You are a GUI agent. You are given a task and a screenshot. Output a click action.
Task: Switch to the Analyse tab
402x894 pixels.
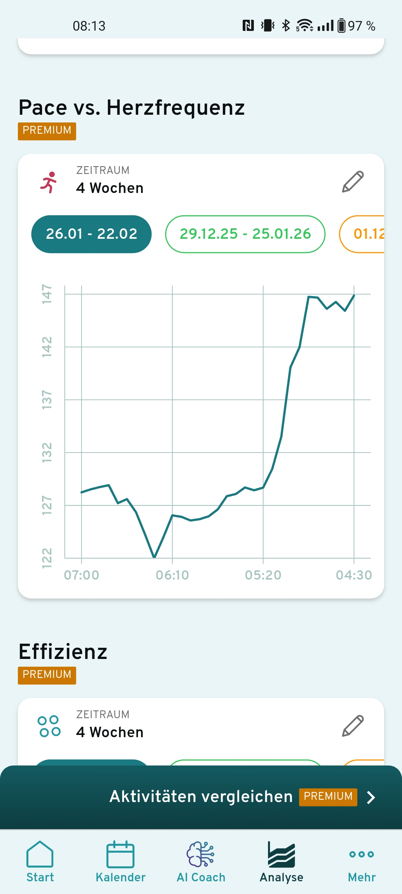(x=281, y=860)
